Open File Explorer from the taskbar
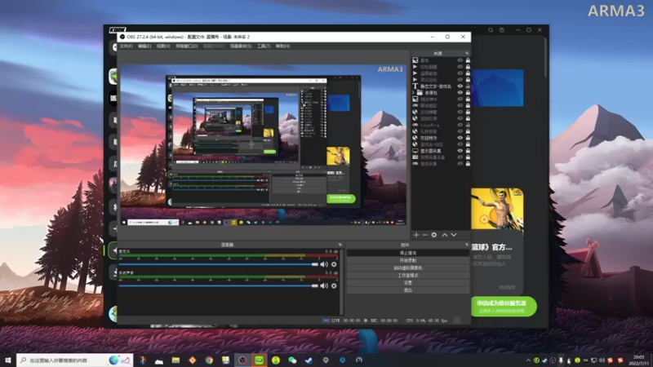This screenshot has height=367, width=653. coord(175,360)
